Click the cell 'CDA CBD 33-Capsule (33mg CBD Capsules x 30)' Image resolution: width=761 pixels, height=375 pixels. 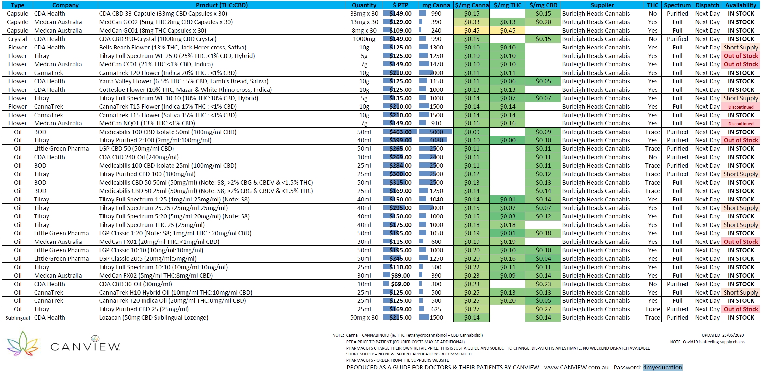pyautogui.click(x=222, y=14)
